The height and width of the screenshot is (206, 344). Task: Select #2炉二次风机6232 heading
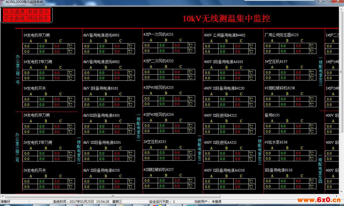click(x=158, y=61)
